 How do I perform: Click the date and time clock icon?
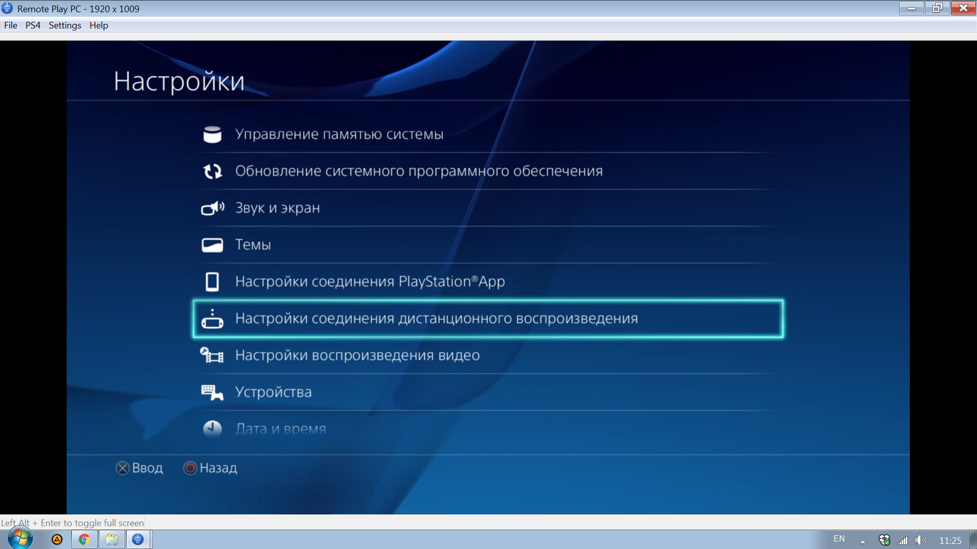click(x=212, y=429)
